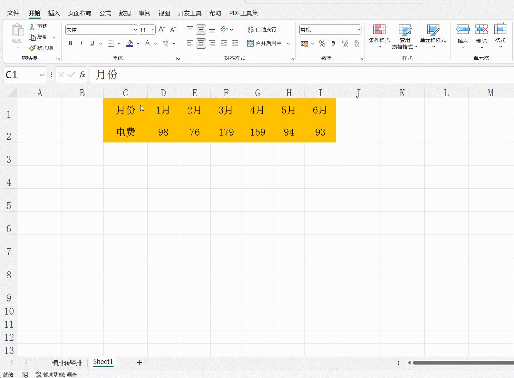
Task: Open the 插入 ribbon menu
Action: pos(54,13)
